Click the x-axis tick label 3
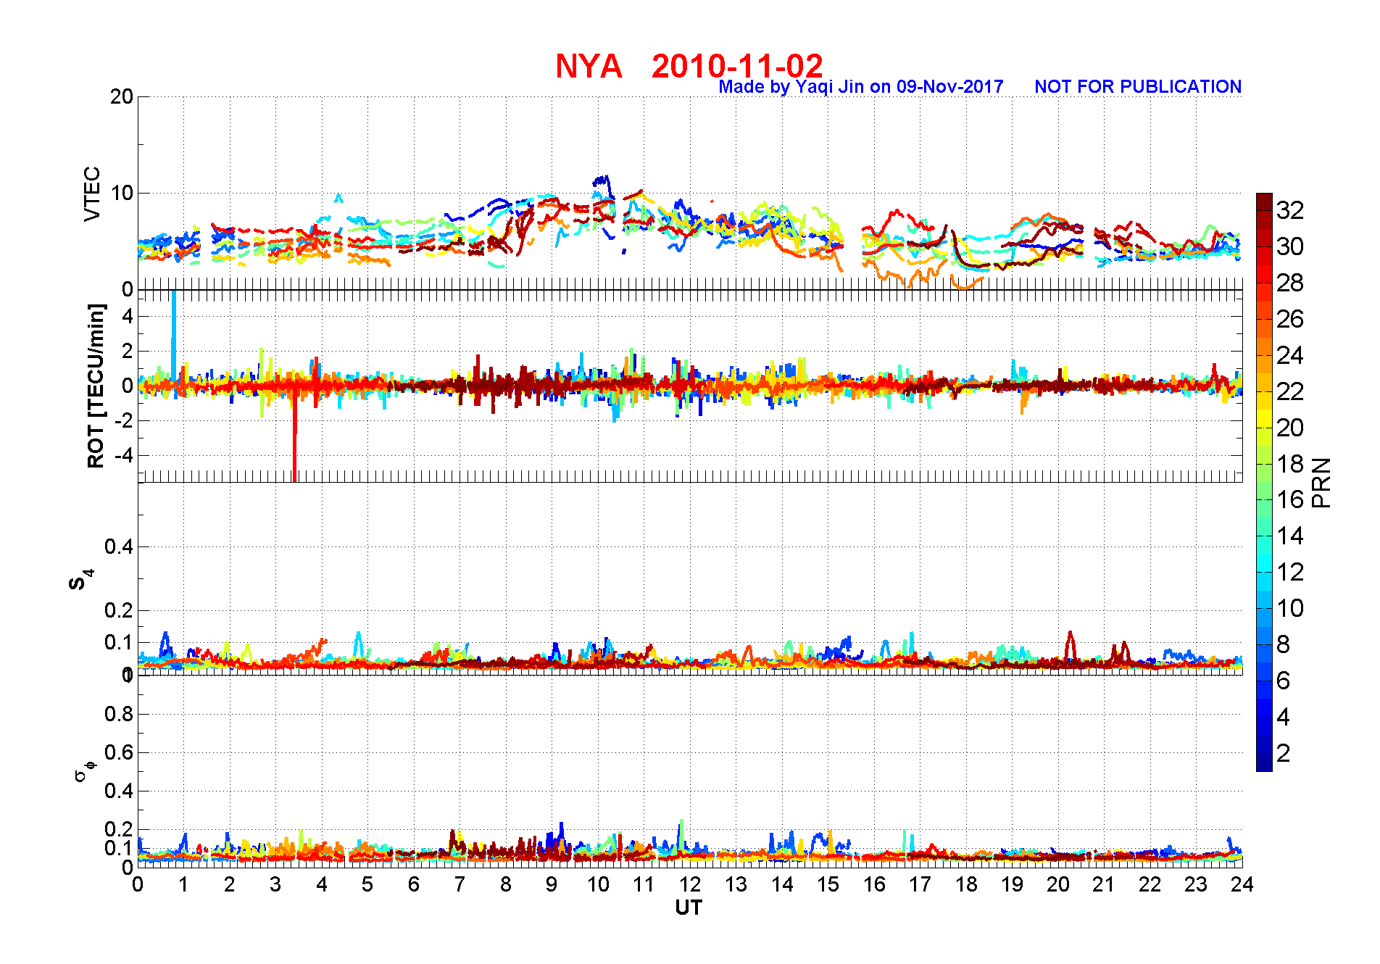Screen dimensions: 1380x964 coord(275,884)
